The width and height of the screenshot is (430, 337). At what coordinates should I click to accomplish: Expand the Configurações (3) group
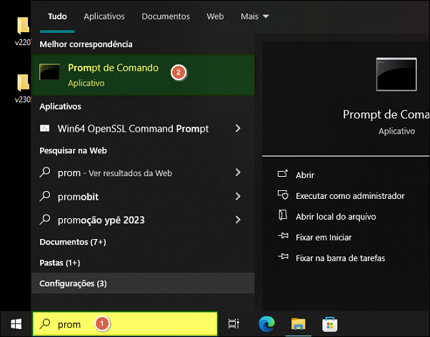pos(143,283)
